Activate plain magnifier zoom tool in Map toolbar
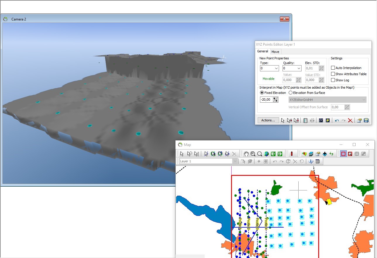Screen dimensions: 377x258 pyautogui.click(x=260, y=154)
